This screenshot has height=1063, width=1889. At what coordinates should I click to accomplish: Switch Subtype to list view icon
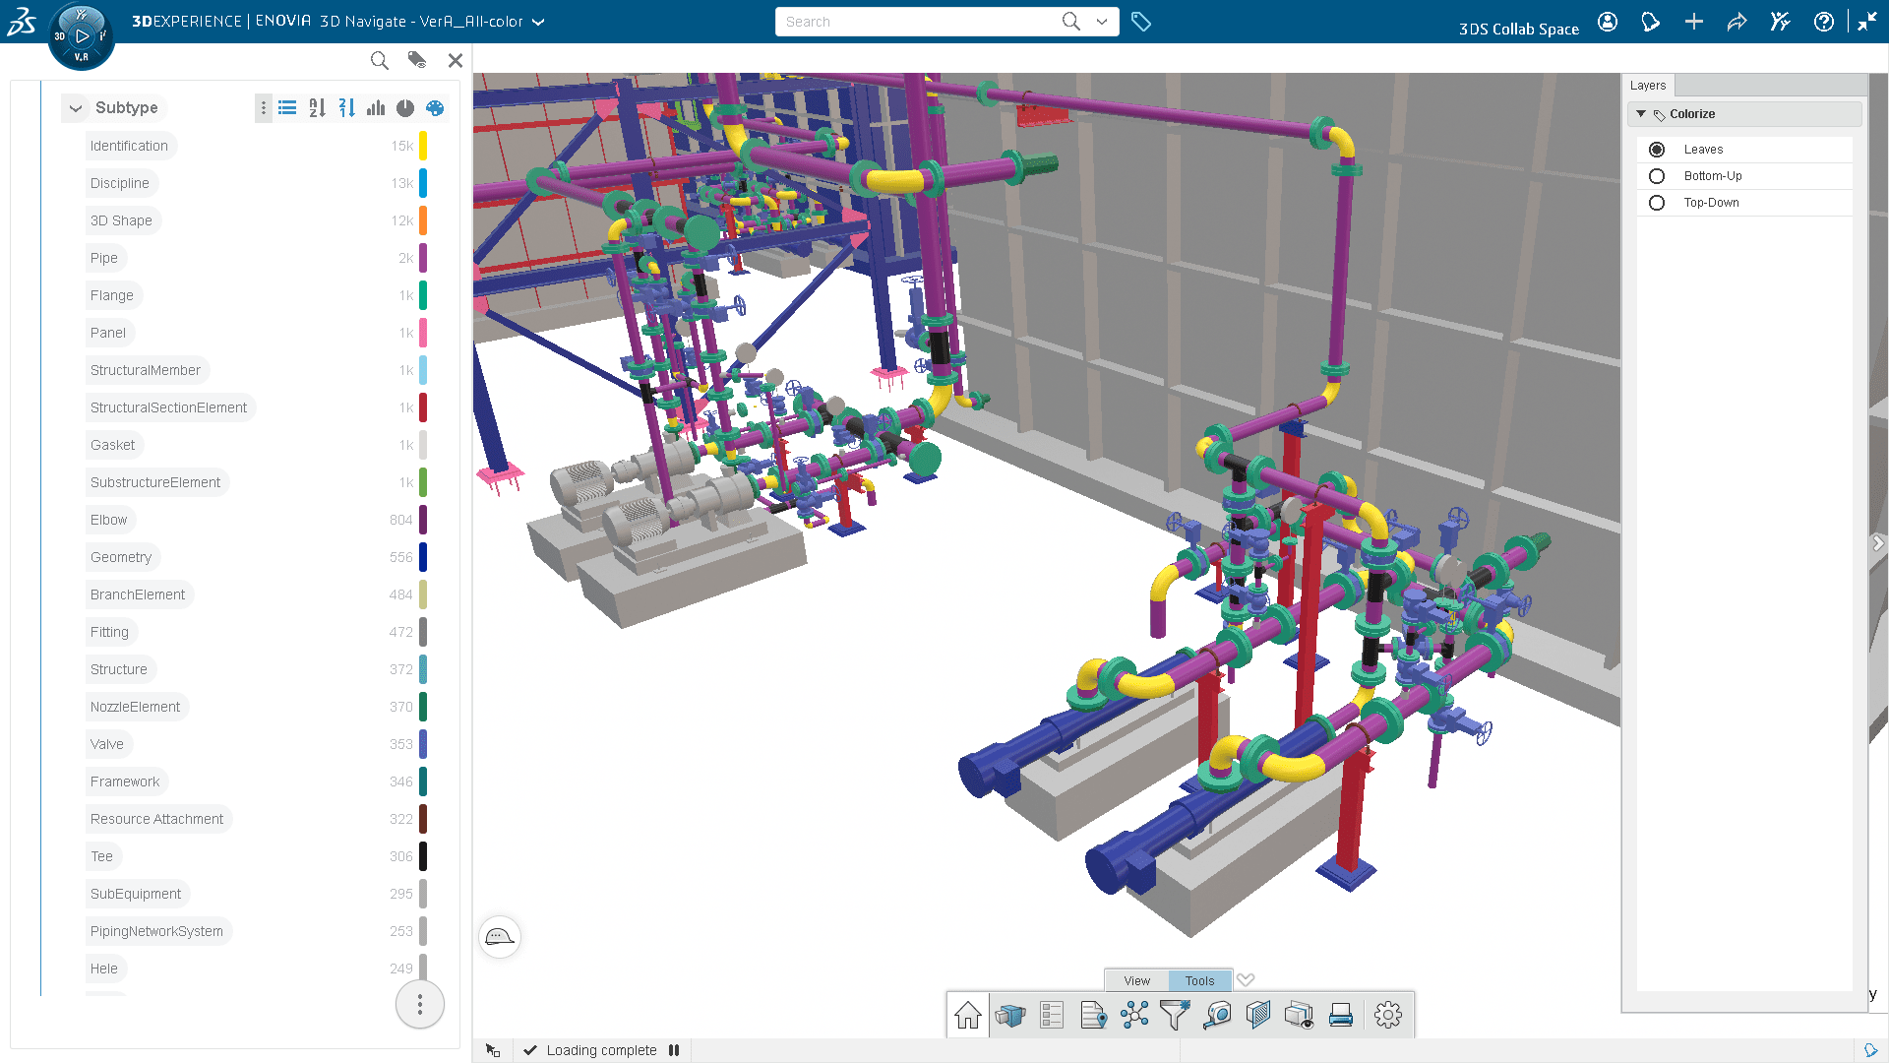click(287, 108)
